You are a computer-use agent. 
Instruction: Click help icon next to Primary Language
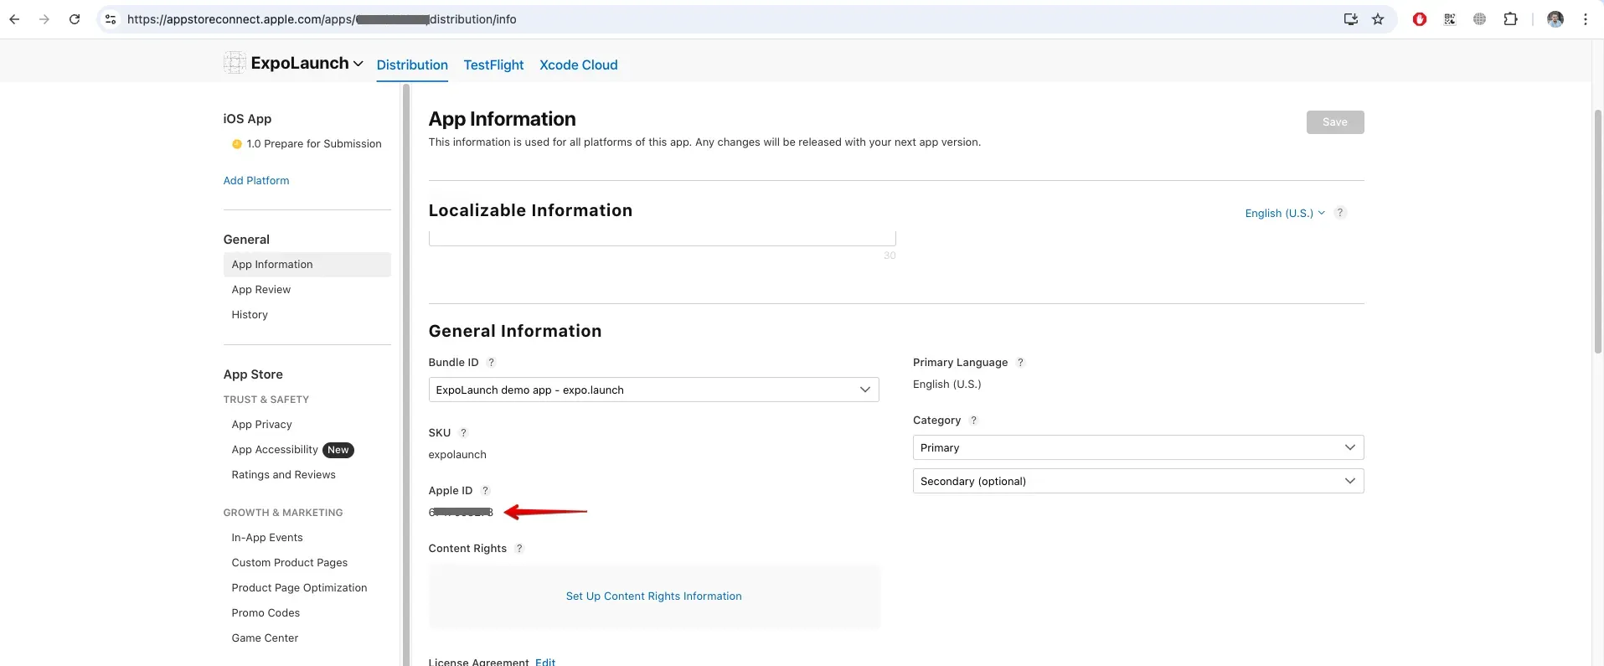1020,363
